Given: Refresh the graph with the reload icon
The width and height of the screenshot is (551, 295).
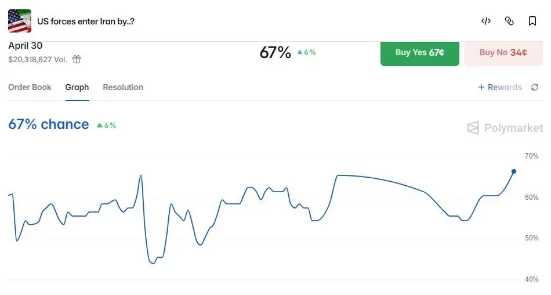Looking at the screenshot, I should (535, 87).
